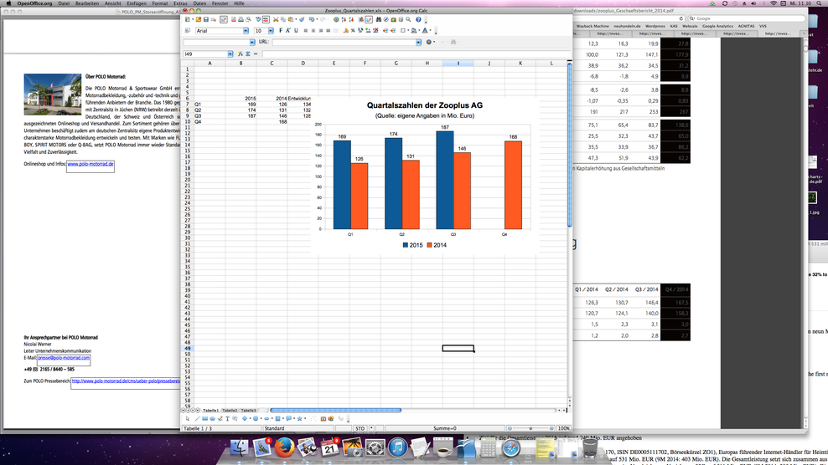Open the Bearbeiten menu
The image size is (828, 465).
[x=87, y=3]
